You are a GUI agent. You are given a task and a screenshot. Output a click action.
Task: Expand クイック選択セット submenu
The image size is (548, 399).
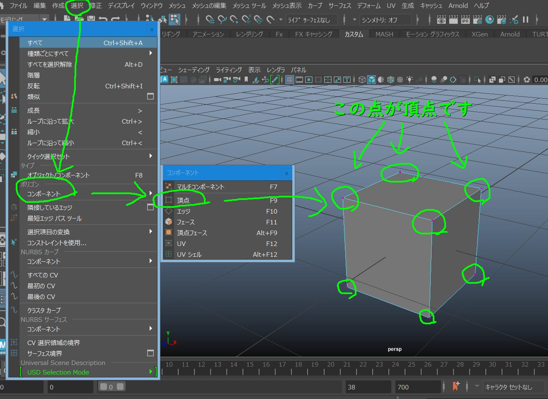coord(151,156)
